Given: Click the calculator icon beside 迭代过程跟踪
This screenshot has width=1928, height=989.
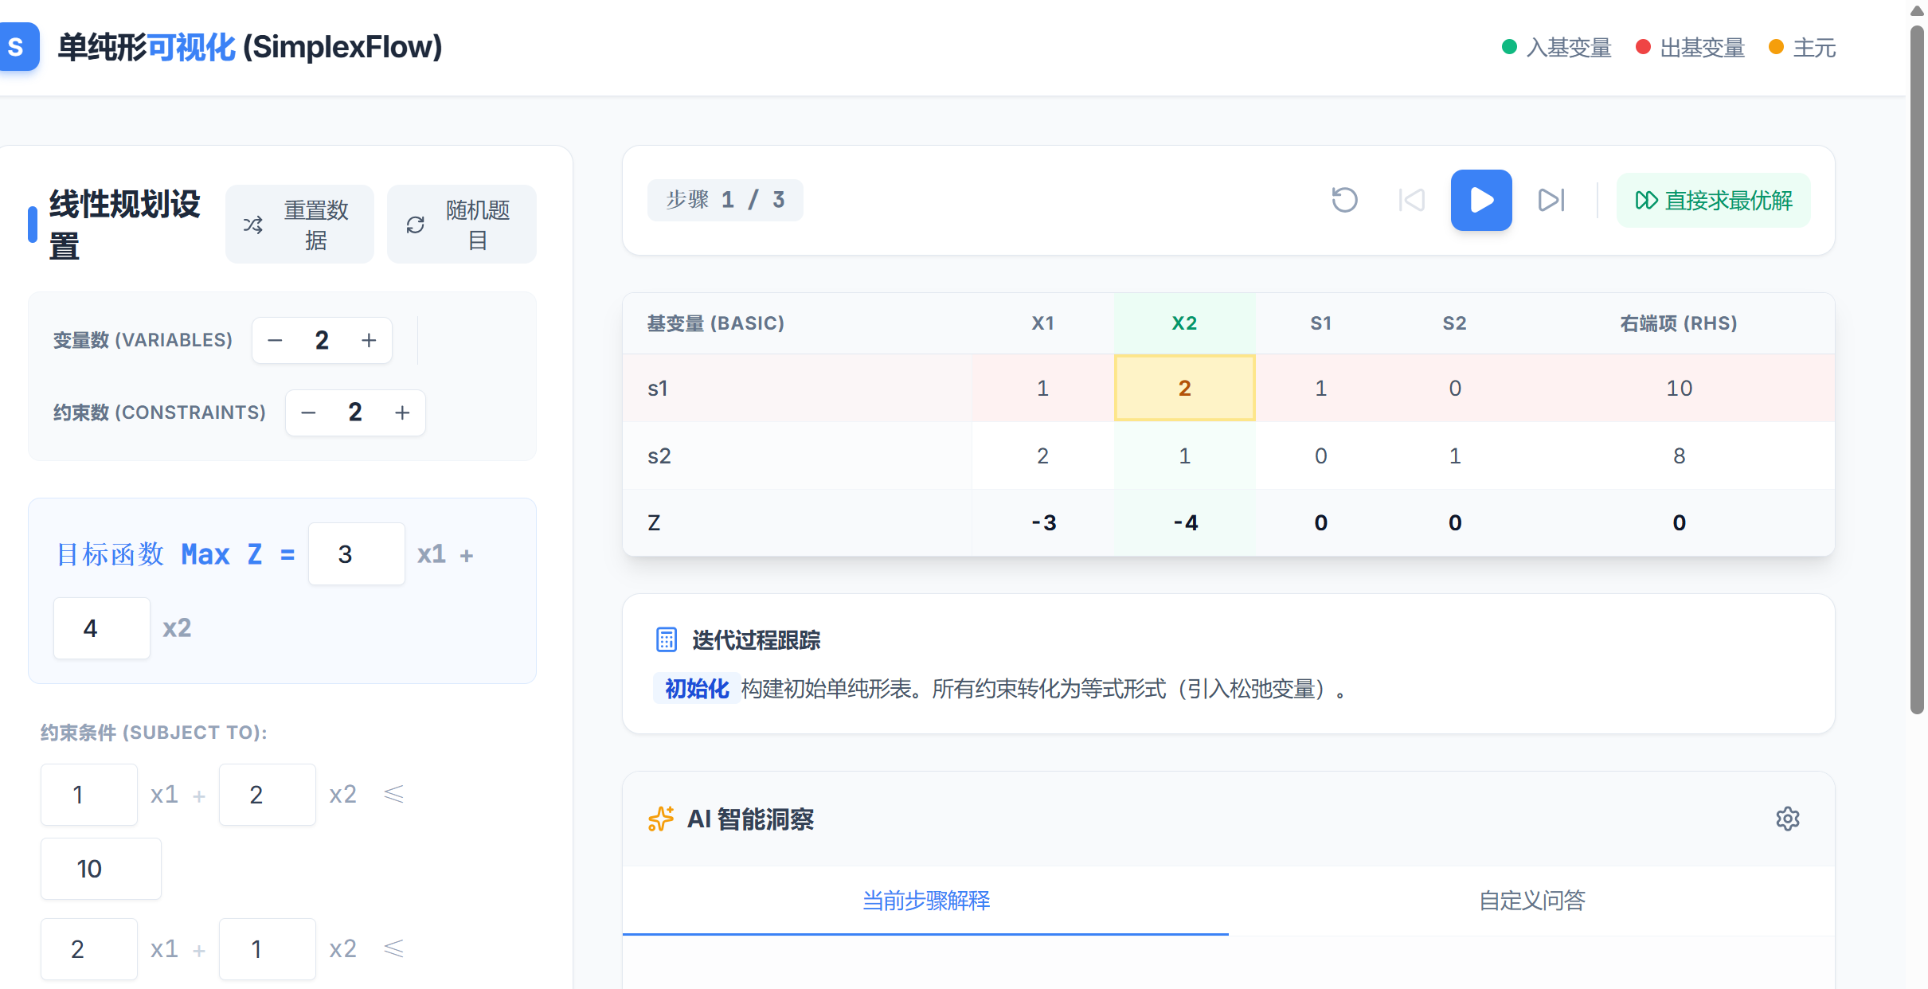Looking at the screenshot, I should pyautogui.click(x=666, y=639).
